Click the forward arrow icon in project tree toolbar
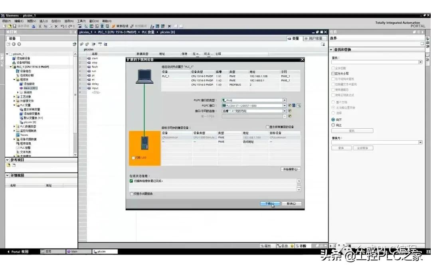 (x=19, y=44)
